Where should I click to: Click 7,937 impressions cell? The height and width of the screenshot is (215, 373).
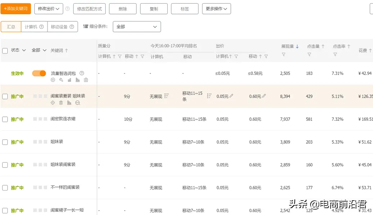coord(285,119)
